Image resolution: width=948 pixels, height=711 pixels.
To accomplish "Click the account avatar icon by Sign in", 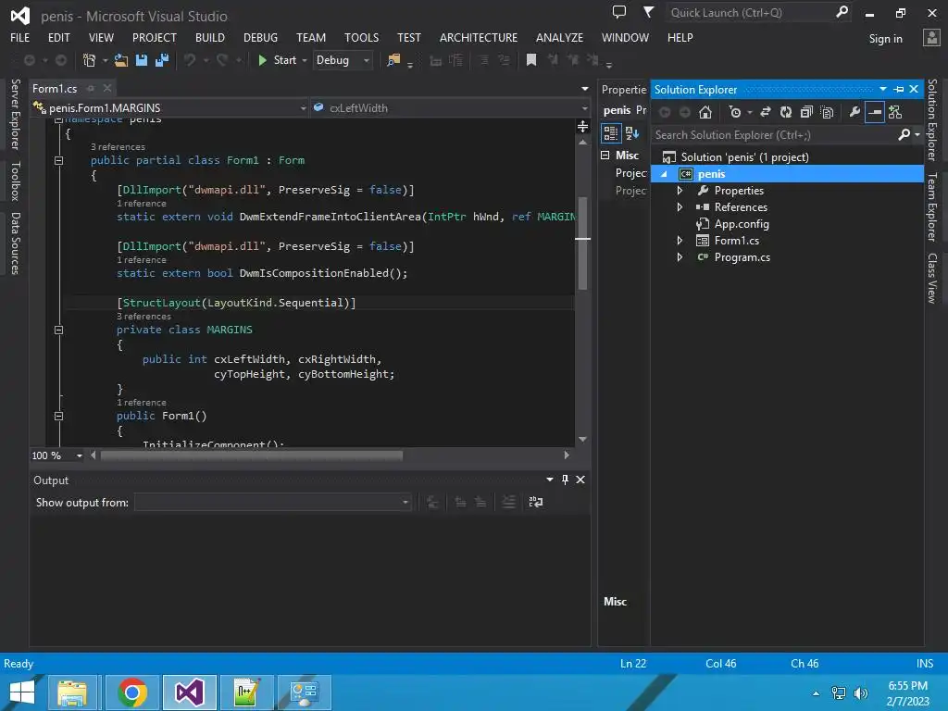I will (x=931, y=37).
